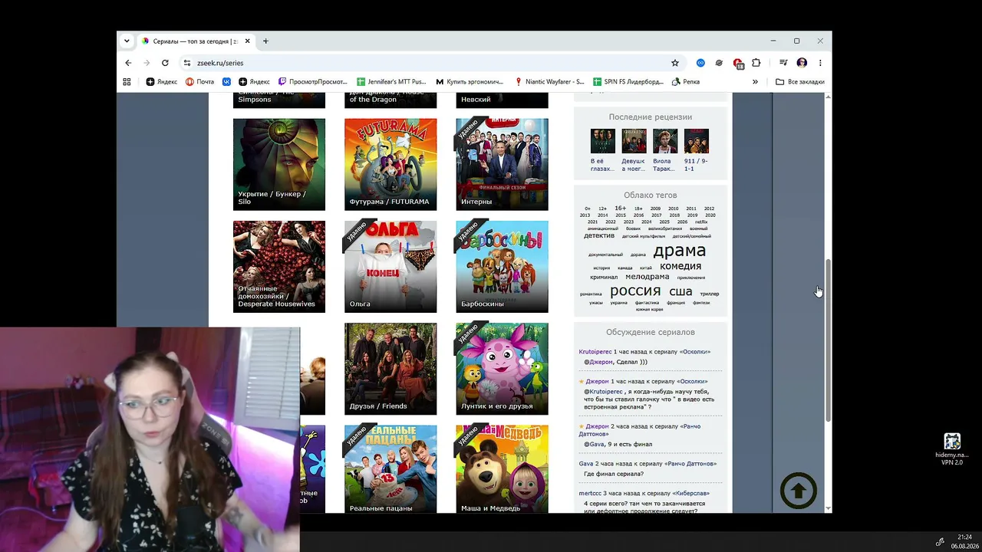Go back to the previous page
The width and height of the screenshot is (982, 552).
click(x=128, y=63)
